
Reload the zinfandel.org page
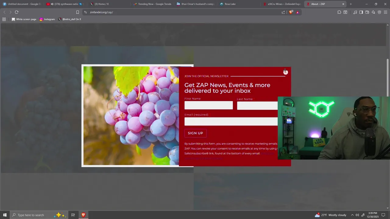[x=16, y=12]
